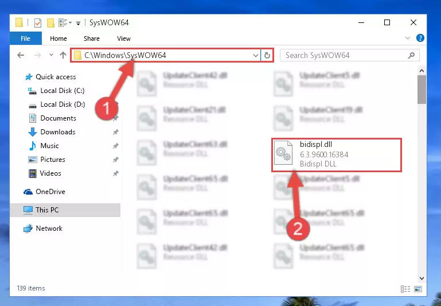Select OneDrive in the navigation pane
The width and height of the screenshot is (441, 306).
click(50, 192)
